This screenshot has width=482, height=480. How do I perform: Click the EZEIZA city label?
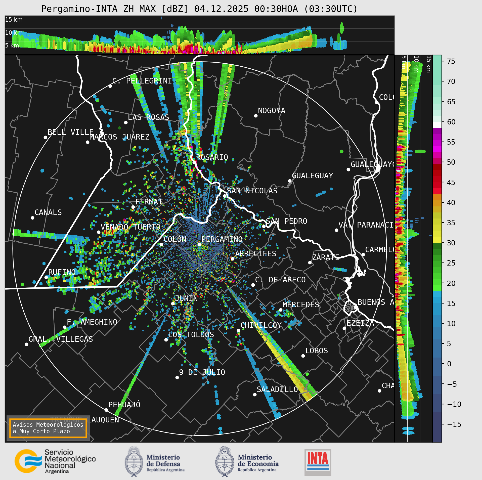[x=360, y=323]
